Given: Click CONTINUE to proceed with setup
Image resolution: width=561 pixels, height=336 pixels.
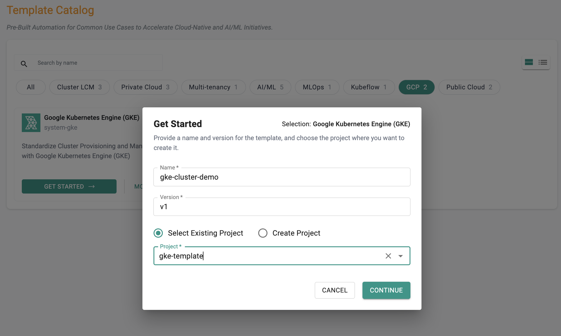Looking at the screenshot, I should point(386,290).
